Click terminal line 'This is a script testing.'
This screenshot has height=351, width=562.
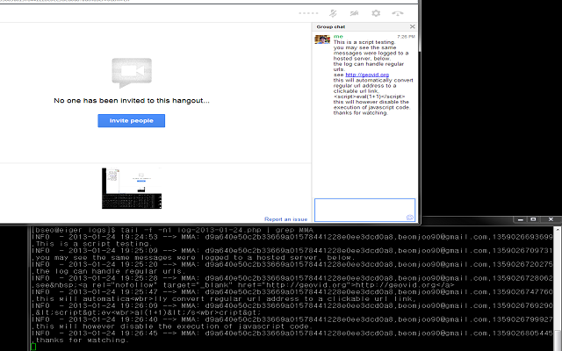[94, 244]
